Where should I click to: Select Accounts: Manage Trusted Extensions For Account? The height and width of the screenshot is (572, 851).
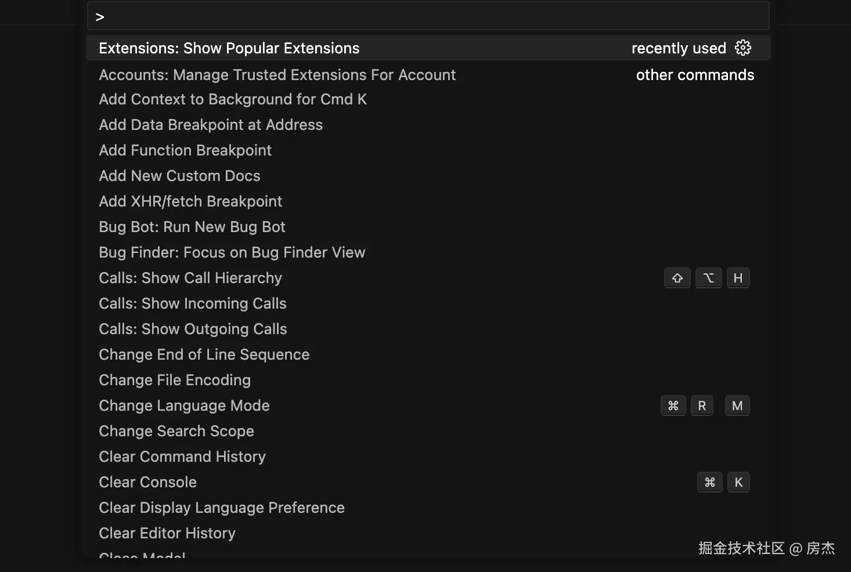point(277,75)
